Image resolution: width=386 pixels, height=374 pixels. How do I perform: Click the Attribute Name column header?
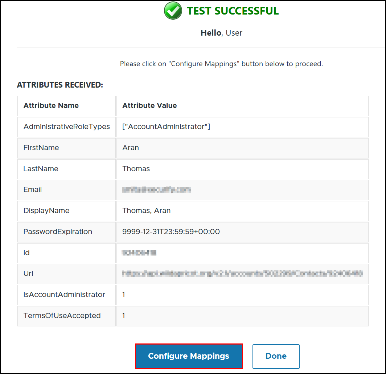click(x=51, y=106)
